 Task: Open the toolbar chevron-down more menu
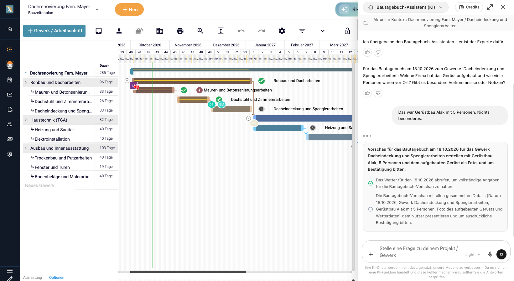tap(323, 31)
